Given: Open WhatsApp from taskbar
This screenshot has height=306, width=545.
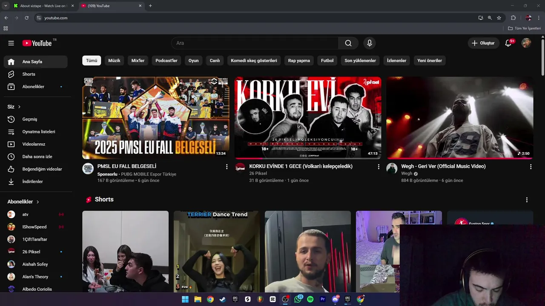Looking at the screenshot, I should coord(298,299).
